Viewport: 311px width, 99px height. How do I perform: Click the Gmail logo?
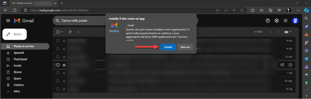(24, 21)
